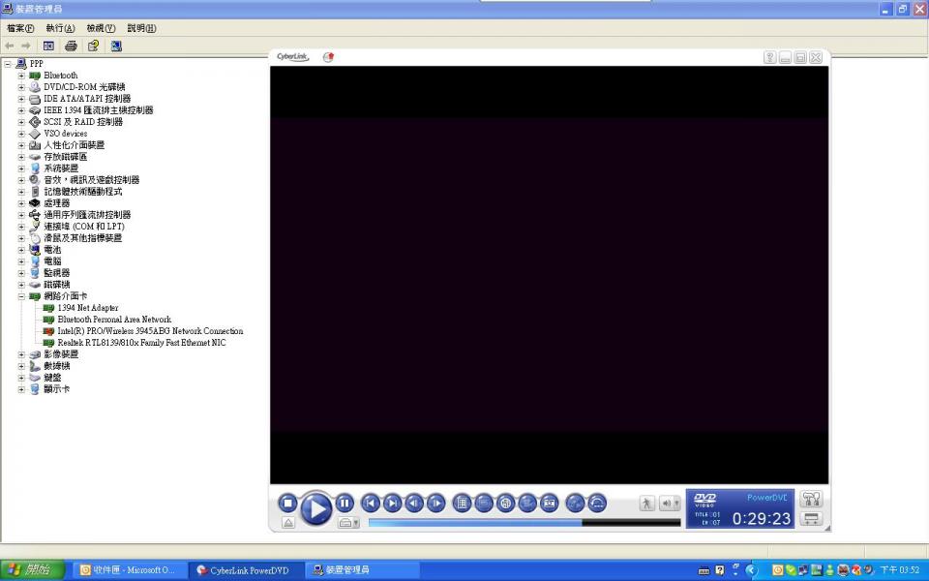Stop DVD playback in PowerDVD
The height and width of the screenshot is (581, 929).
[x=288, y=504]
